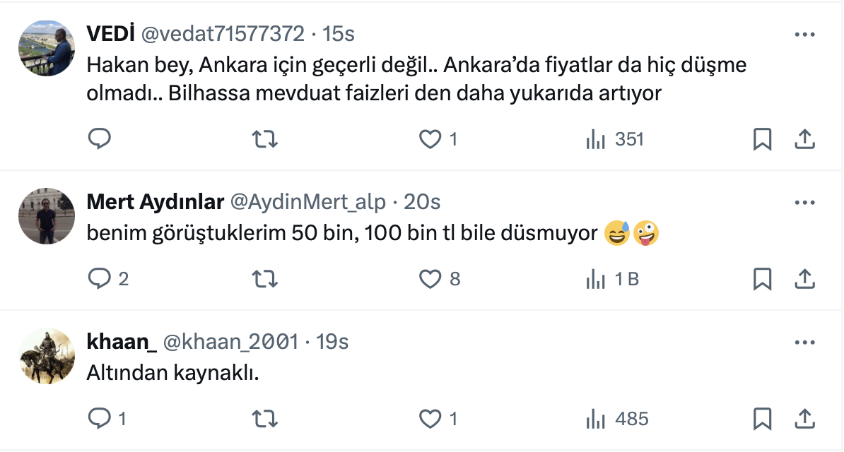Image resolution: width=844 pixels, height=452 pixels.
Task: Open khaan_ display name link
Action: tap(121, 343)
